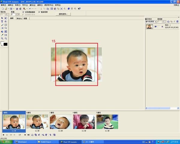Image resolution: width=180 pixels, height=144 pixels.
Task: Click the Play animation button
Action: (4, 135)
